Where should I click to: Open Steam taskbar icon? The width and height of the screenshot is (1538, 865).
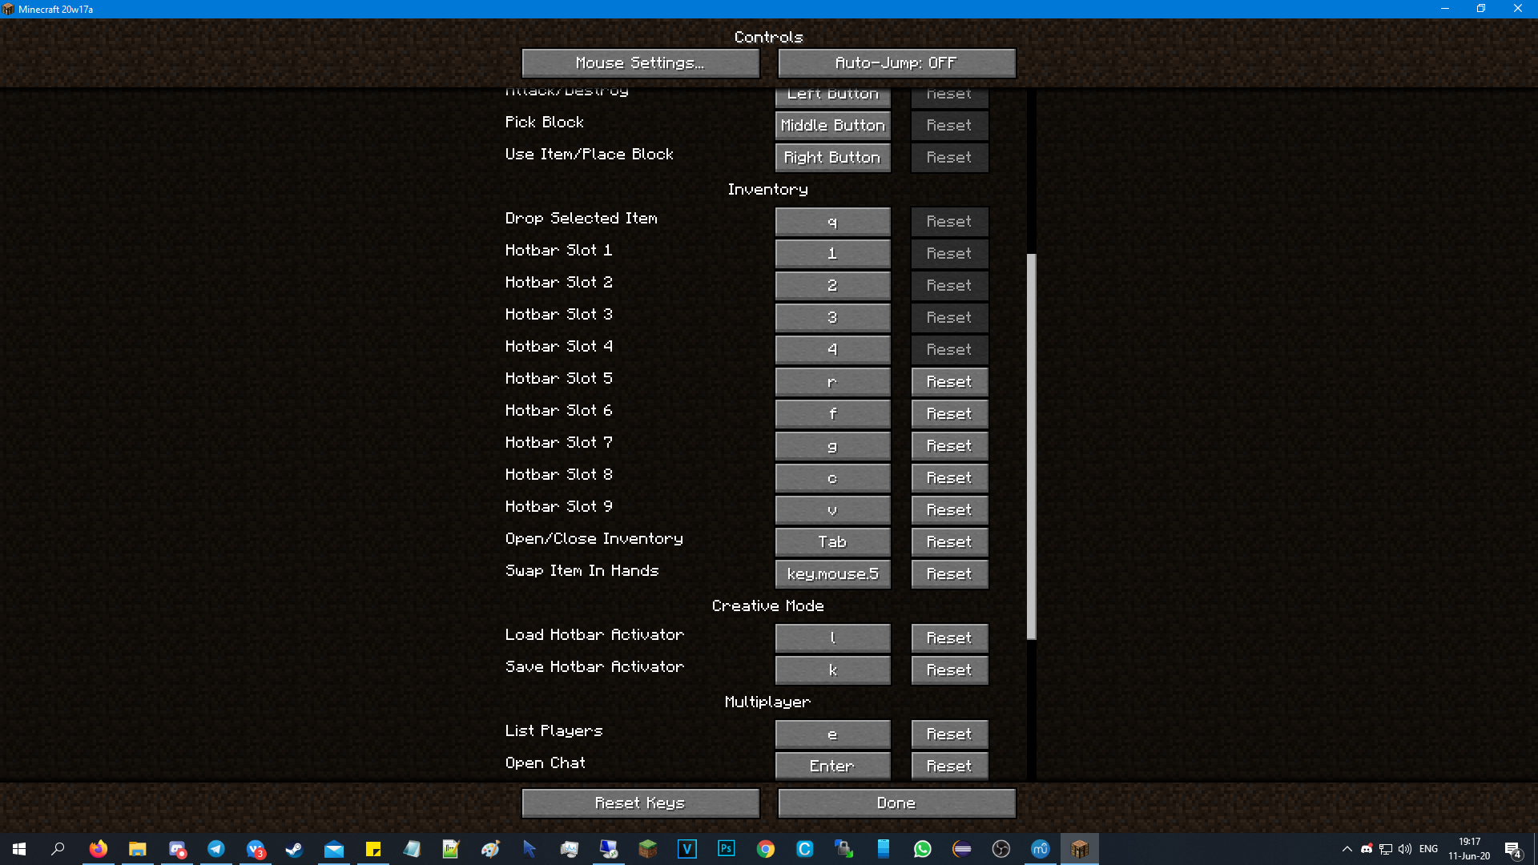coord(294,849)
